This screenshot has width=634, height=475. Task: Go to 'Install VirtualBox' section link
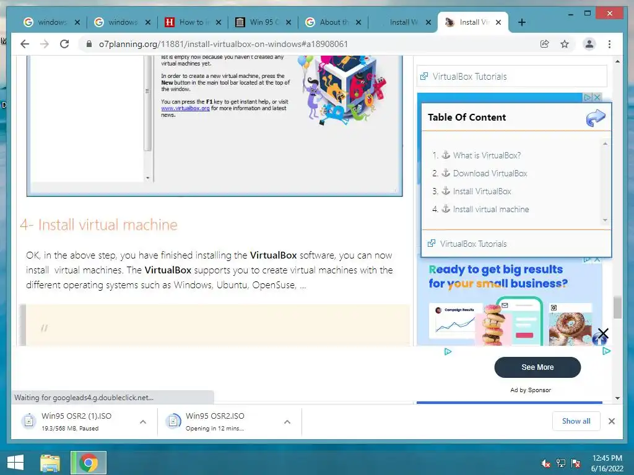point(482,192)
